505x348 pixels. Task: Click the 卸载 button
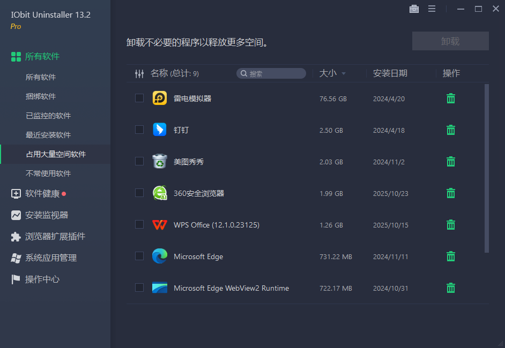click(450, 41)
